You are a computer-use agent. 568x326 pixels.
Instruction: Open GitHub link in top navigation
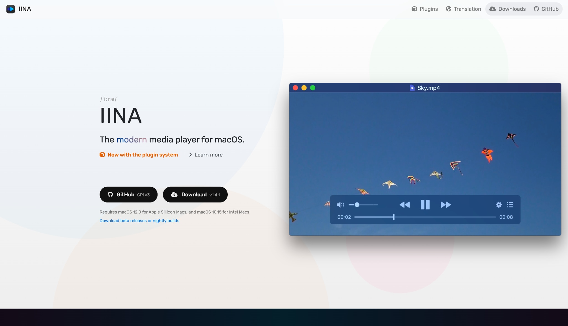[x=546, y=9]
